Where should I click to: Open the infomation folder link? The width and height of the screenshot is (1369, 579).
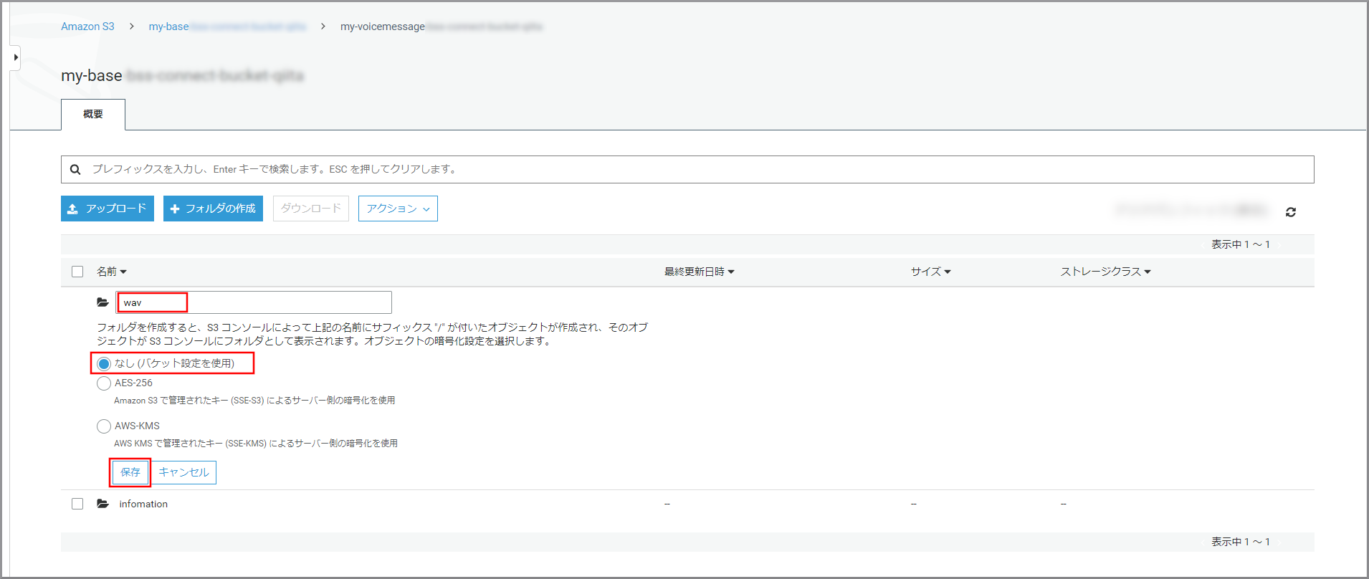coord(143,504)
